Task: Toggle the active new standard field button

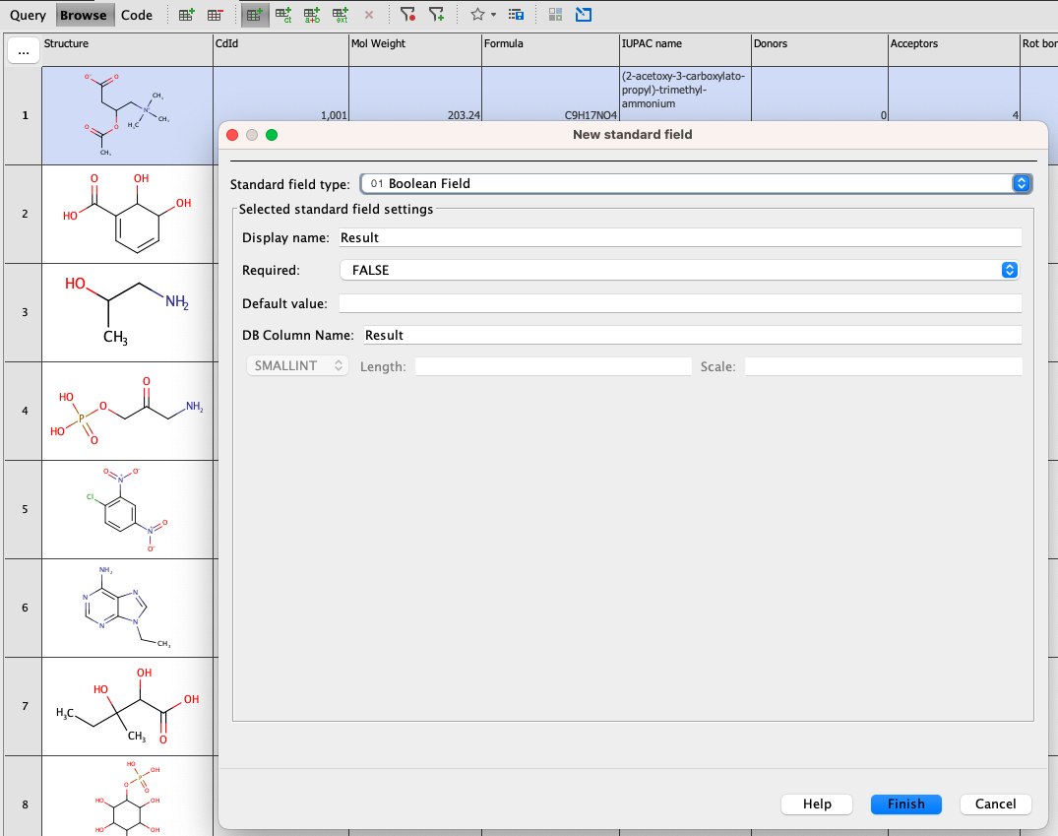Action: (x=254, y=15)
